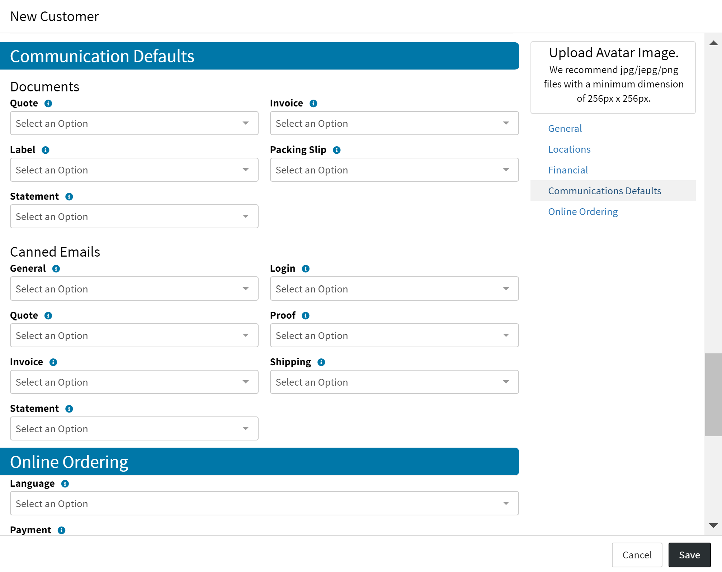Open the Documents Quote dropdown
722x572 pixels.
coord(134,123)
